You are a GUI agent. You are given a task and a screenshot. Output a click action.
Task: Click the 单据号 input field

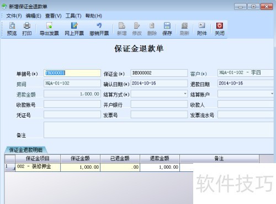pyautogui.click(x=72, y=73)
